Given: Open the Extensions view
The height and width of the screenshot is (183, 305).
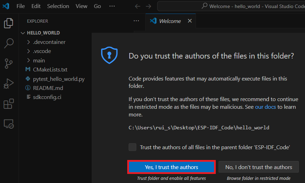Looking at the screenshot, I should point(9,104).
